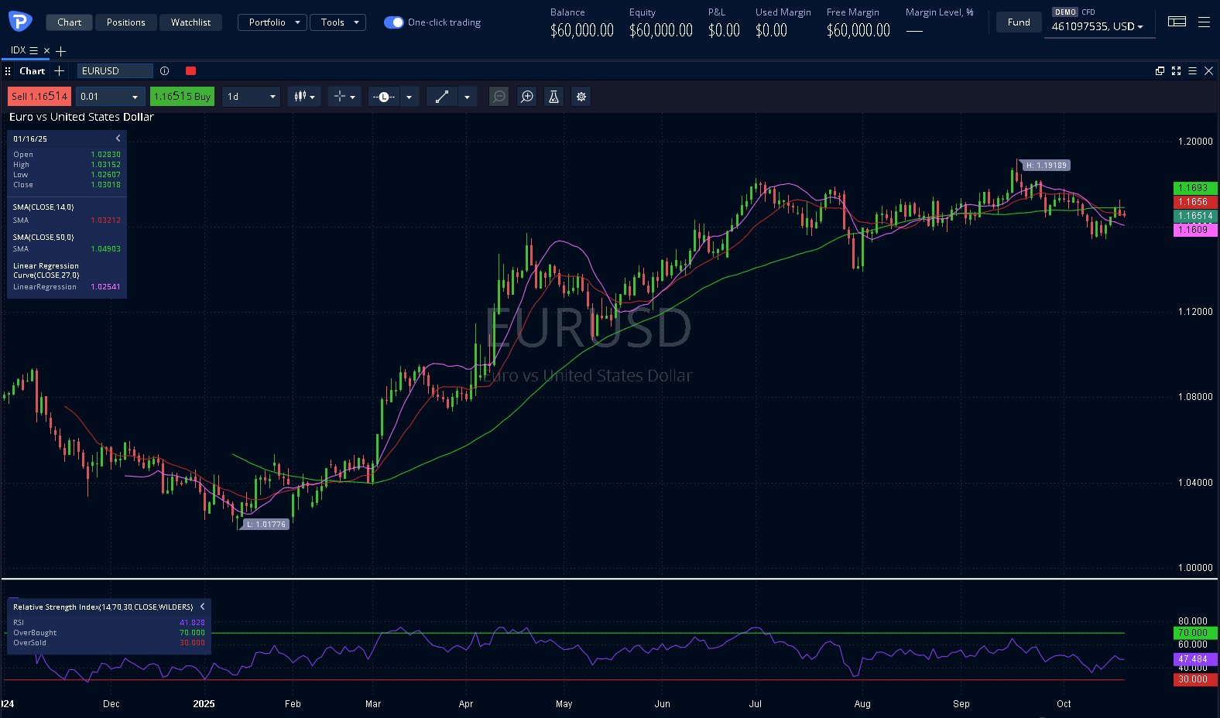
Task: Expand the Portfolio dropdown menu
Action: click(x=272, y=22)
